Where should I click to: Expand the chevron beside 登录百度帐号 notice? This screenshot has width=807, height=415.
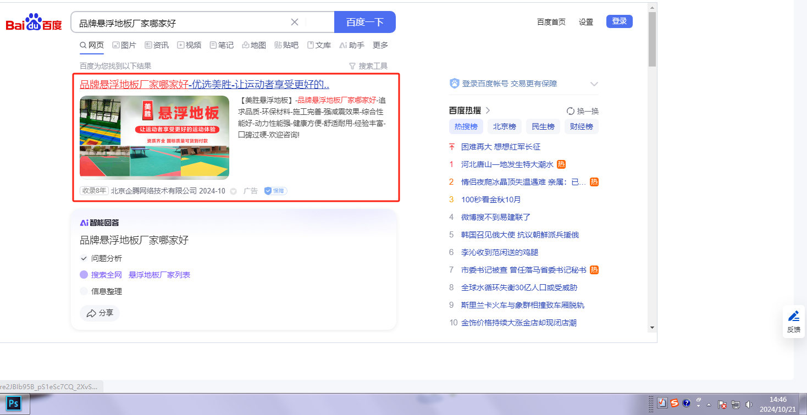(594, 84)
